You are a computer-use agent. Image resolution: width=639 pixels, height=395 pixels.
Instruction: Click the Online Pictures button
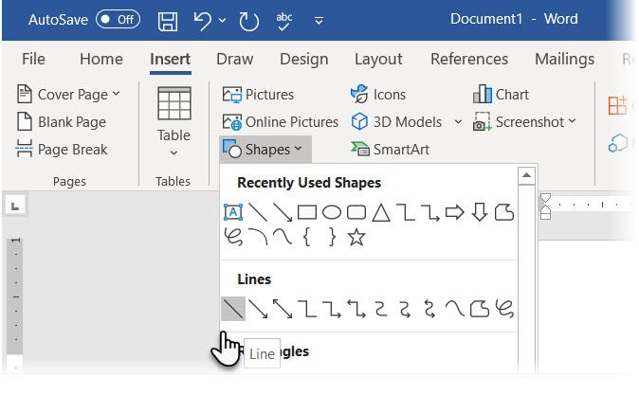280,122
